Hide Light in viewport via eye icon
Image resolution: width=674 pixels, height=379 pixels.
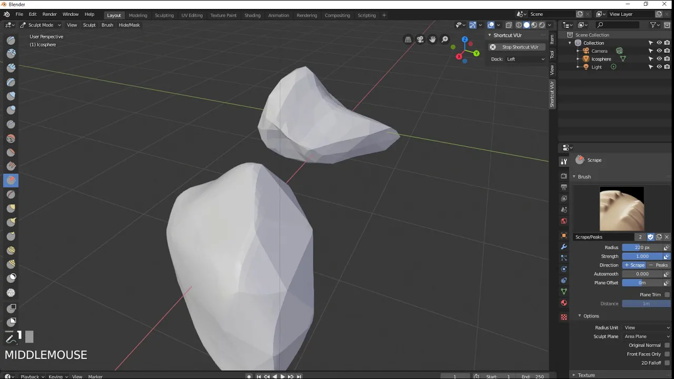(659, 67)
